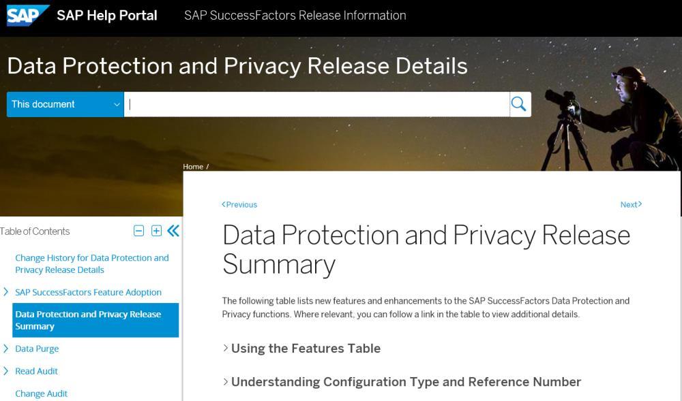The width and height of the screenshot is (682, 401).
Task: Go to the Previous page link
Action: [x=239, y=204]
